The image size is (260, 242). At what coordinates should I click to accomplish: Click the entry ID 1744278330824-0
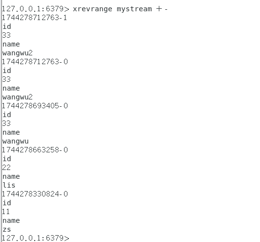pyautogui.click(x=35, y=194)
